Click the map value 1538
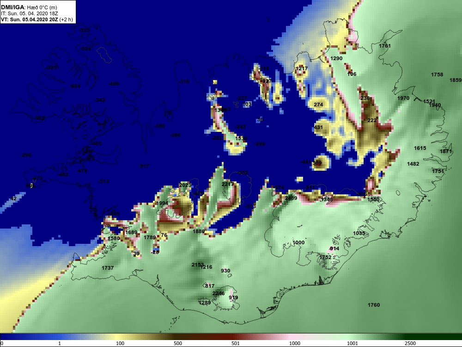This screenshot has height=347, width=462. click(x=241, y=138)
